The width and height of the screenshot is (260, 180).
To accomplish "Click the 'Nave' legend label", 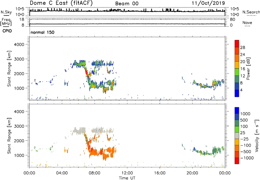I will tap(247, 22).
